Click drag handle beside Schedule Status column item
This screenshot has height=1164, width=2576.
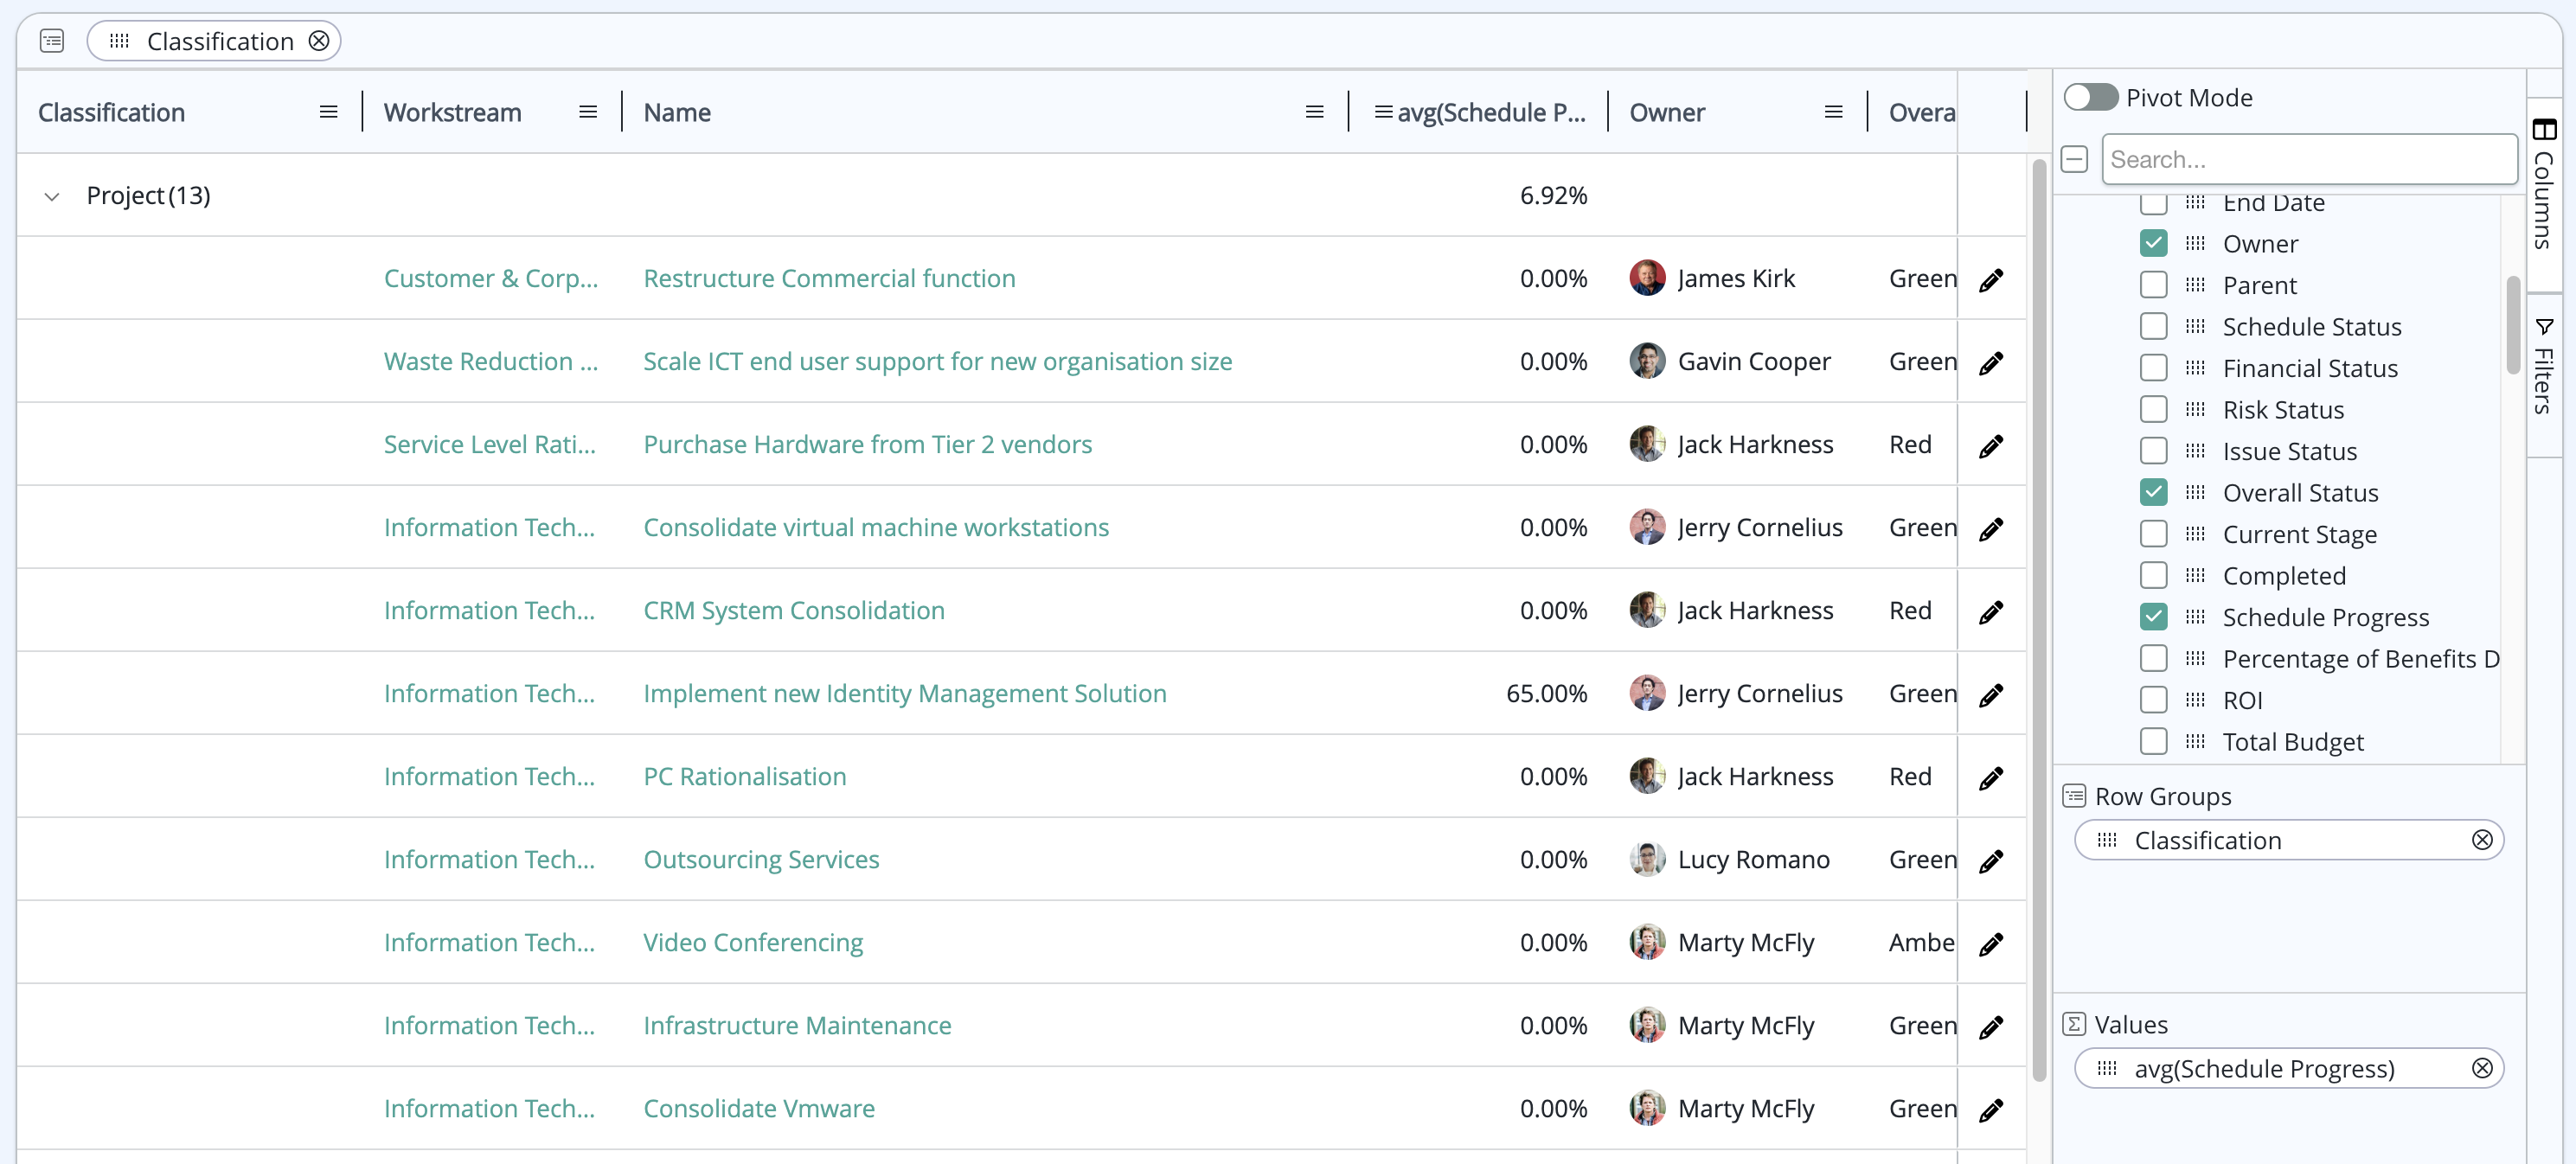click(2195, 327)
